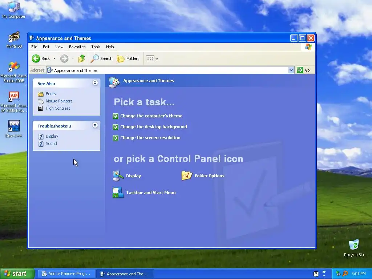This screenshot has height=279, width=372.
Task: Launch MyPal 68 browser shortcut
Action: pos(14,40)
